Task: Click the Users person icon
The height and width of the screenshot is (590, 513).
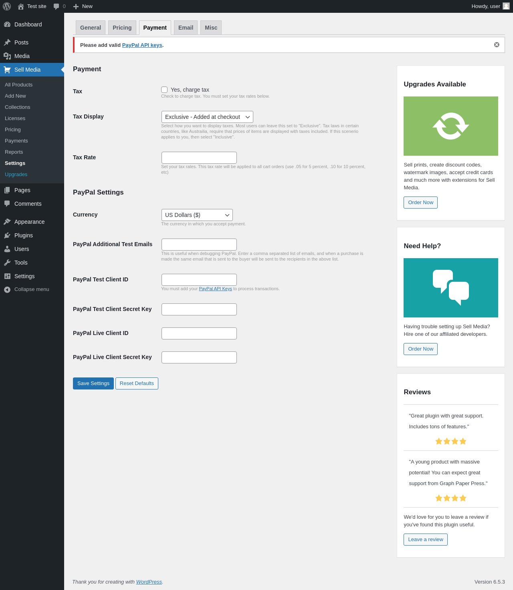Action: tap(7, 249)
